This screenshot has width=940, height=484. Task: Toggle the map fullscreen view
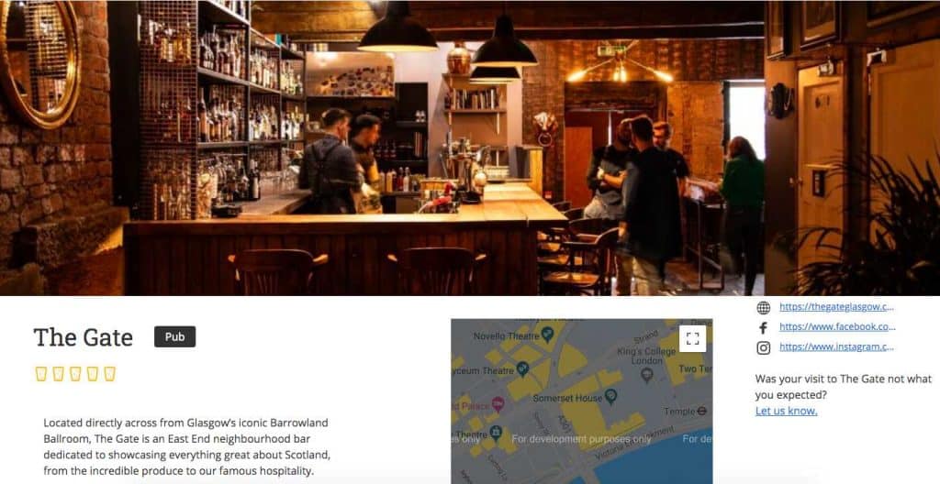(692, 338)
